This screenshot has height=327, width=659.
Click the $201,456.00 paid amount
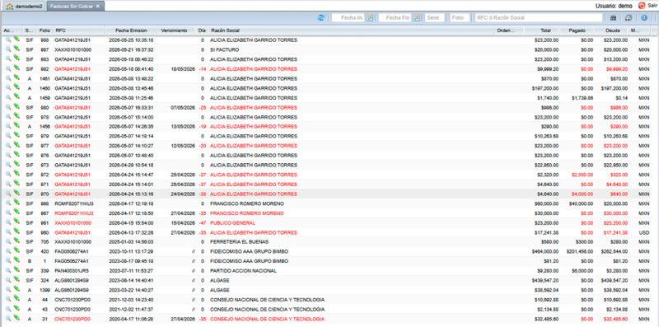pos(580,252)
